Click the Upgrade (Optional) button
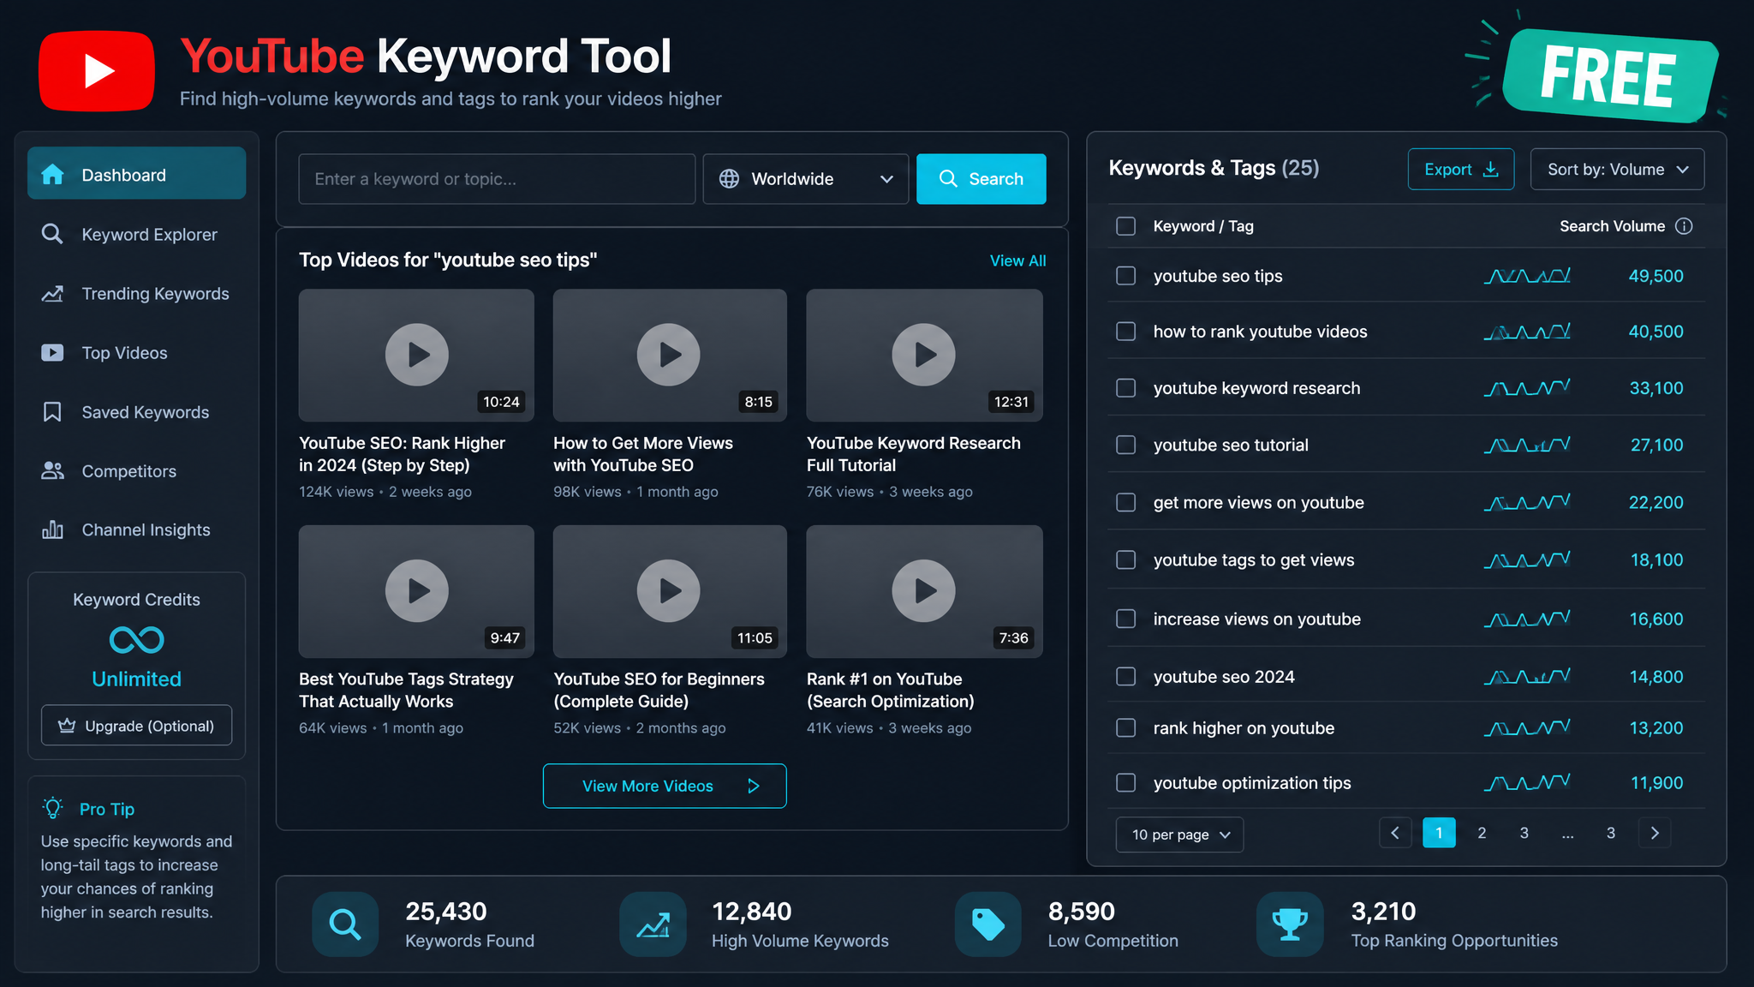This screenshot has height=987, width=1754. (137, 726)
